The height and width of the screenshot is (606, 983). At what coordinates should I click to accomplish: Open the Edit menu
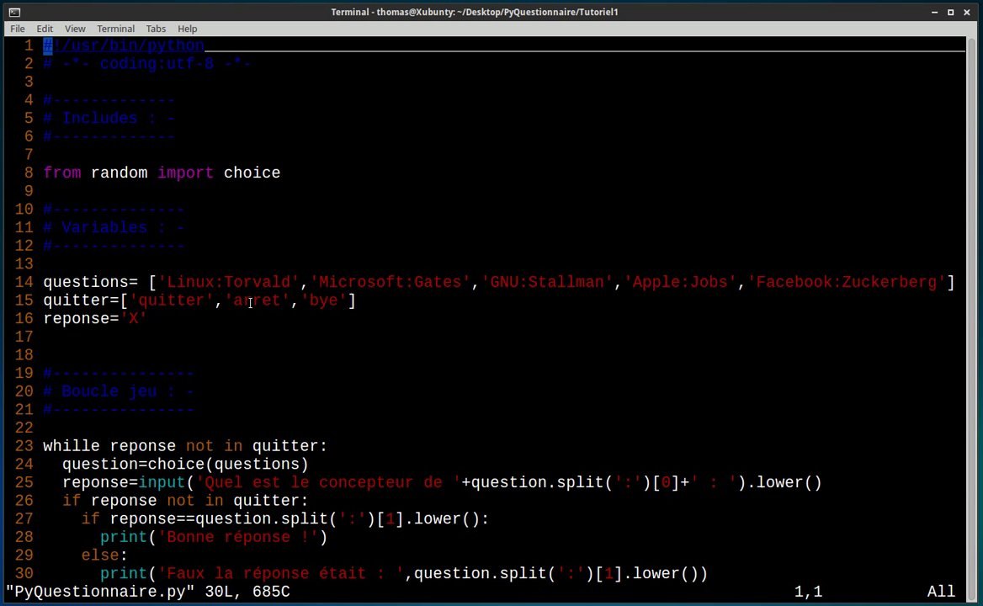click(x=45, y=29)
